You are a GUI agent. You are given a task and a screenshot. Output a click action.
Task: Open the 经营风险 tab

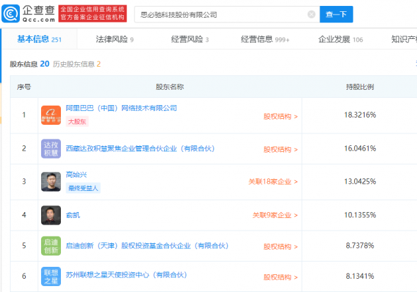coord(190,39)
